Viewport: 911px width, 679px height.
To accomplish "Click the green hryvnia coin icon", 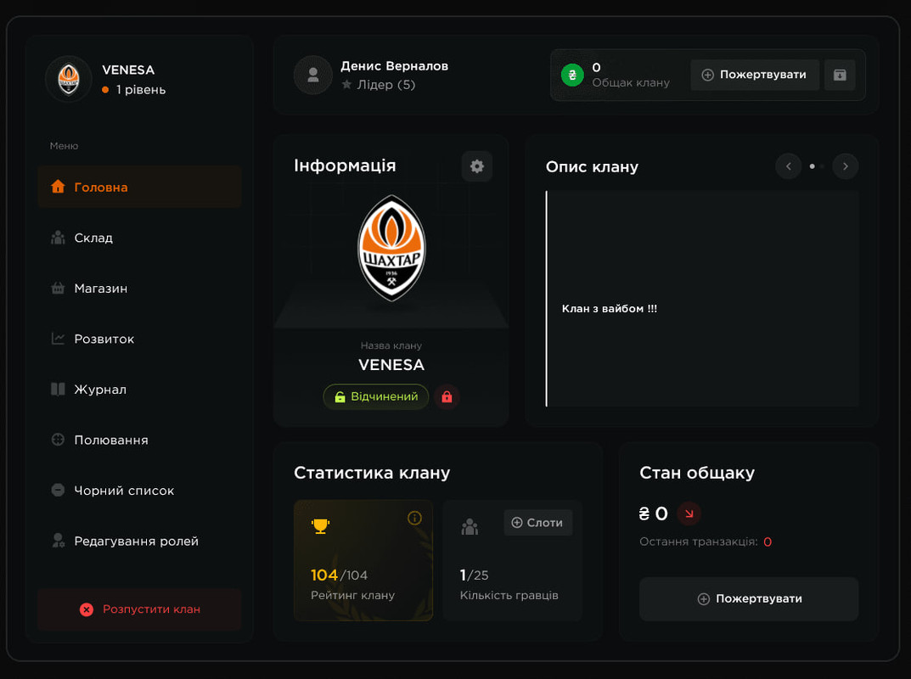I will [x=572, y=75].
